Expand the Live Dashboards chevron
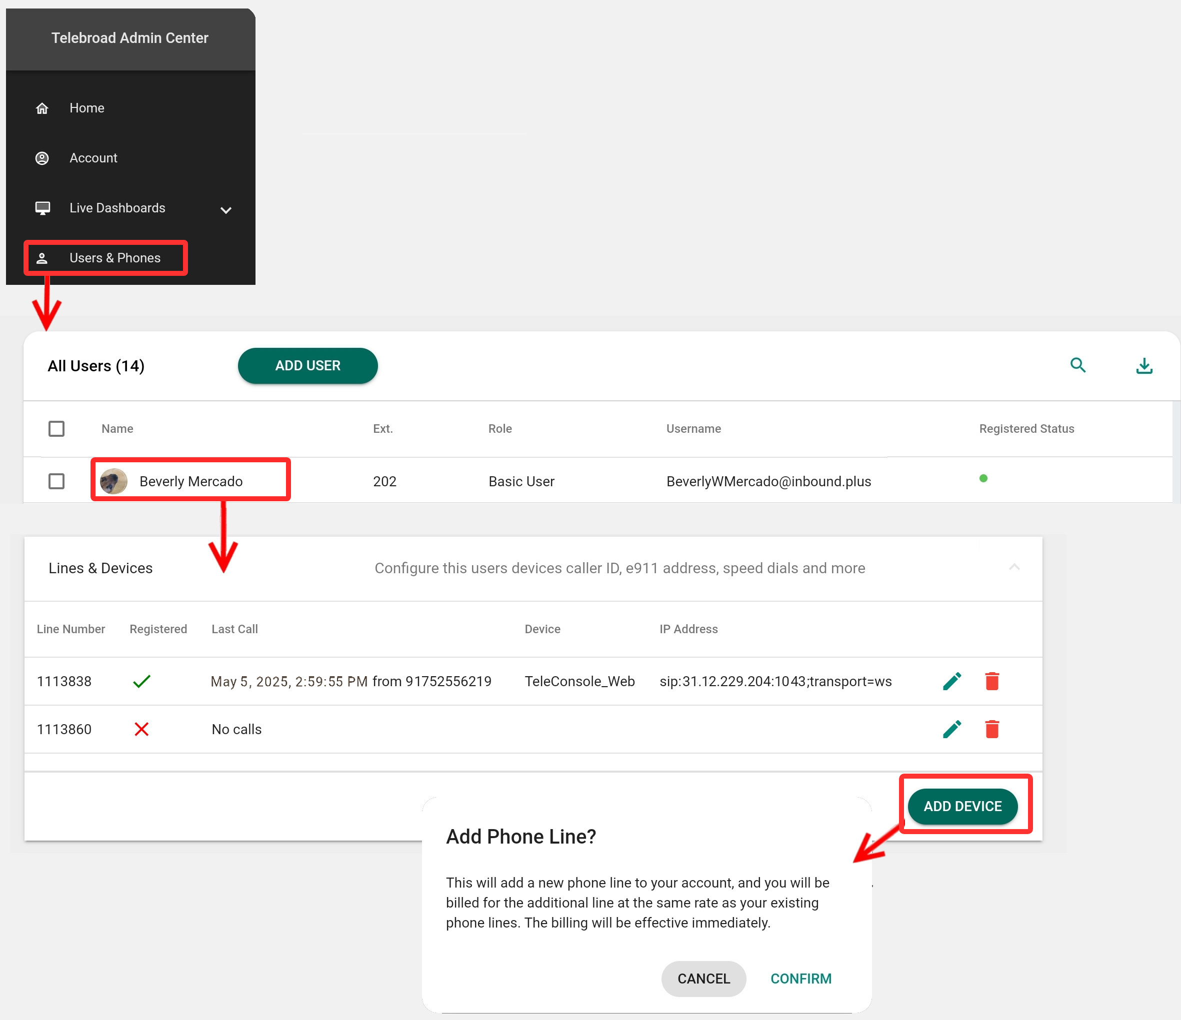 point(225,210)
